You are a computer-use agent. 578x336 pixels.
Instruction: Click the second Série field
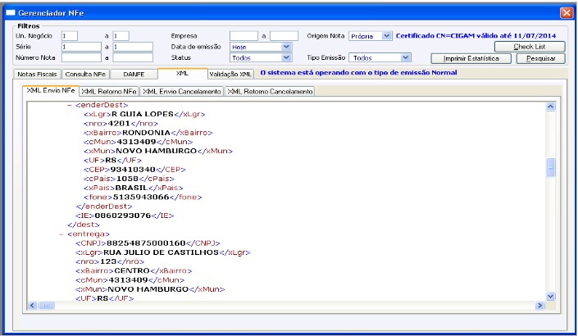click(133, 47)
